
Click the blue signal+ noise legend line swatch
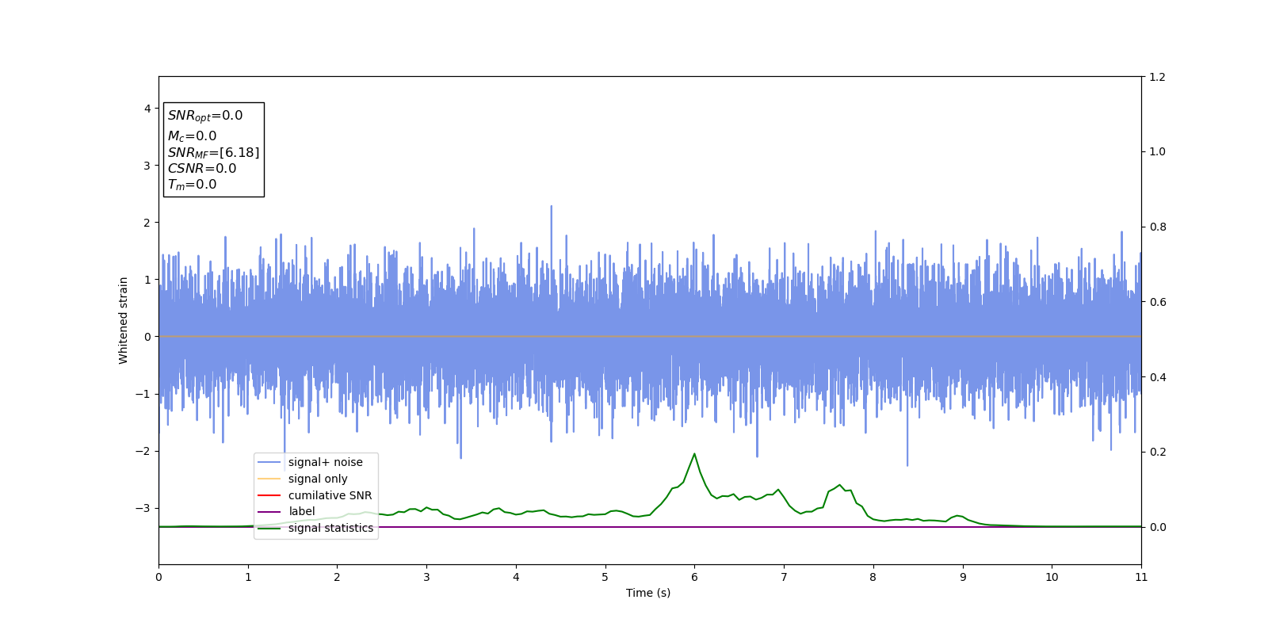[x=269, y=462]
